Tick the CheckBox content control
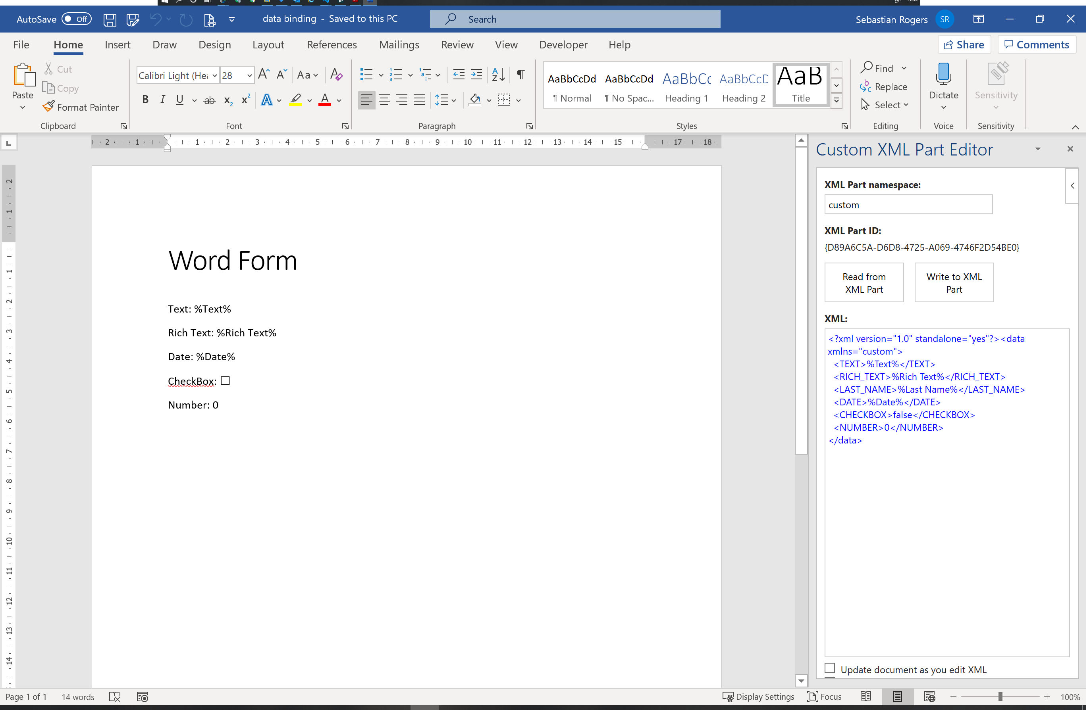 [225, 381]
